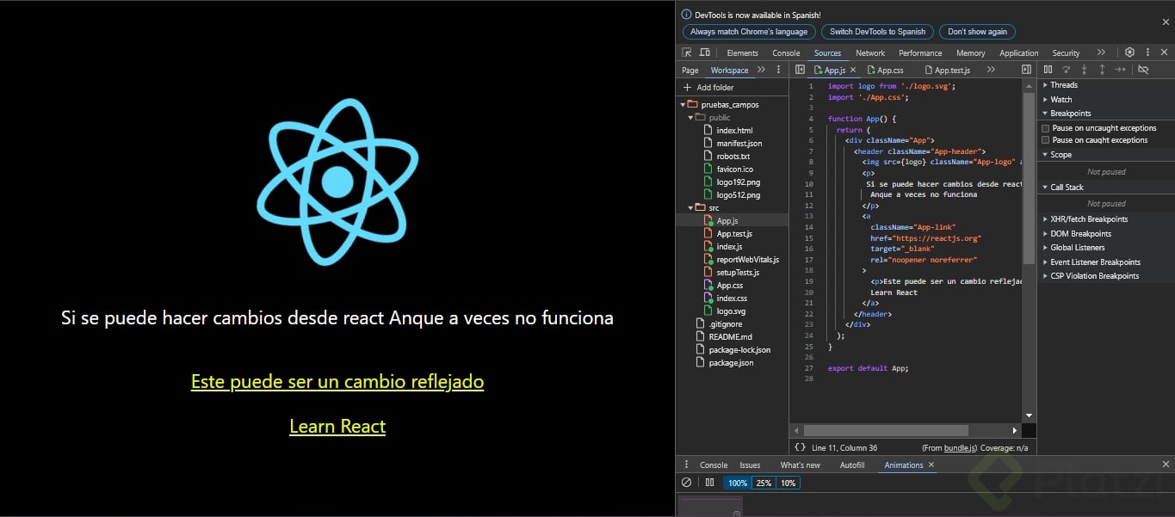
Task: Click Don't show again button
Action: tap(977, 32)
